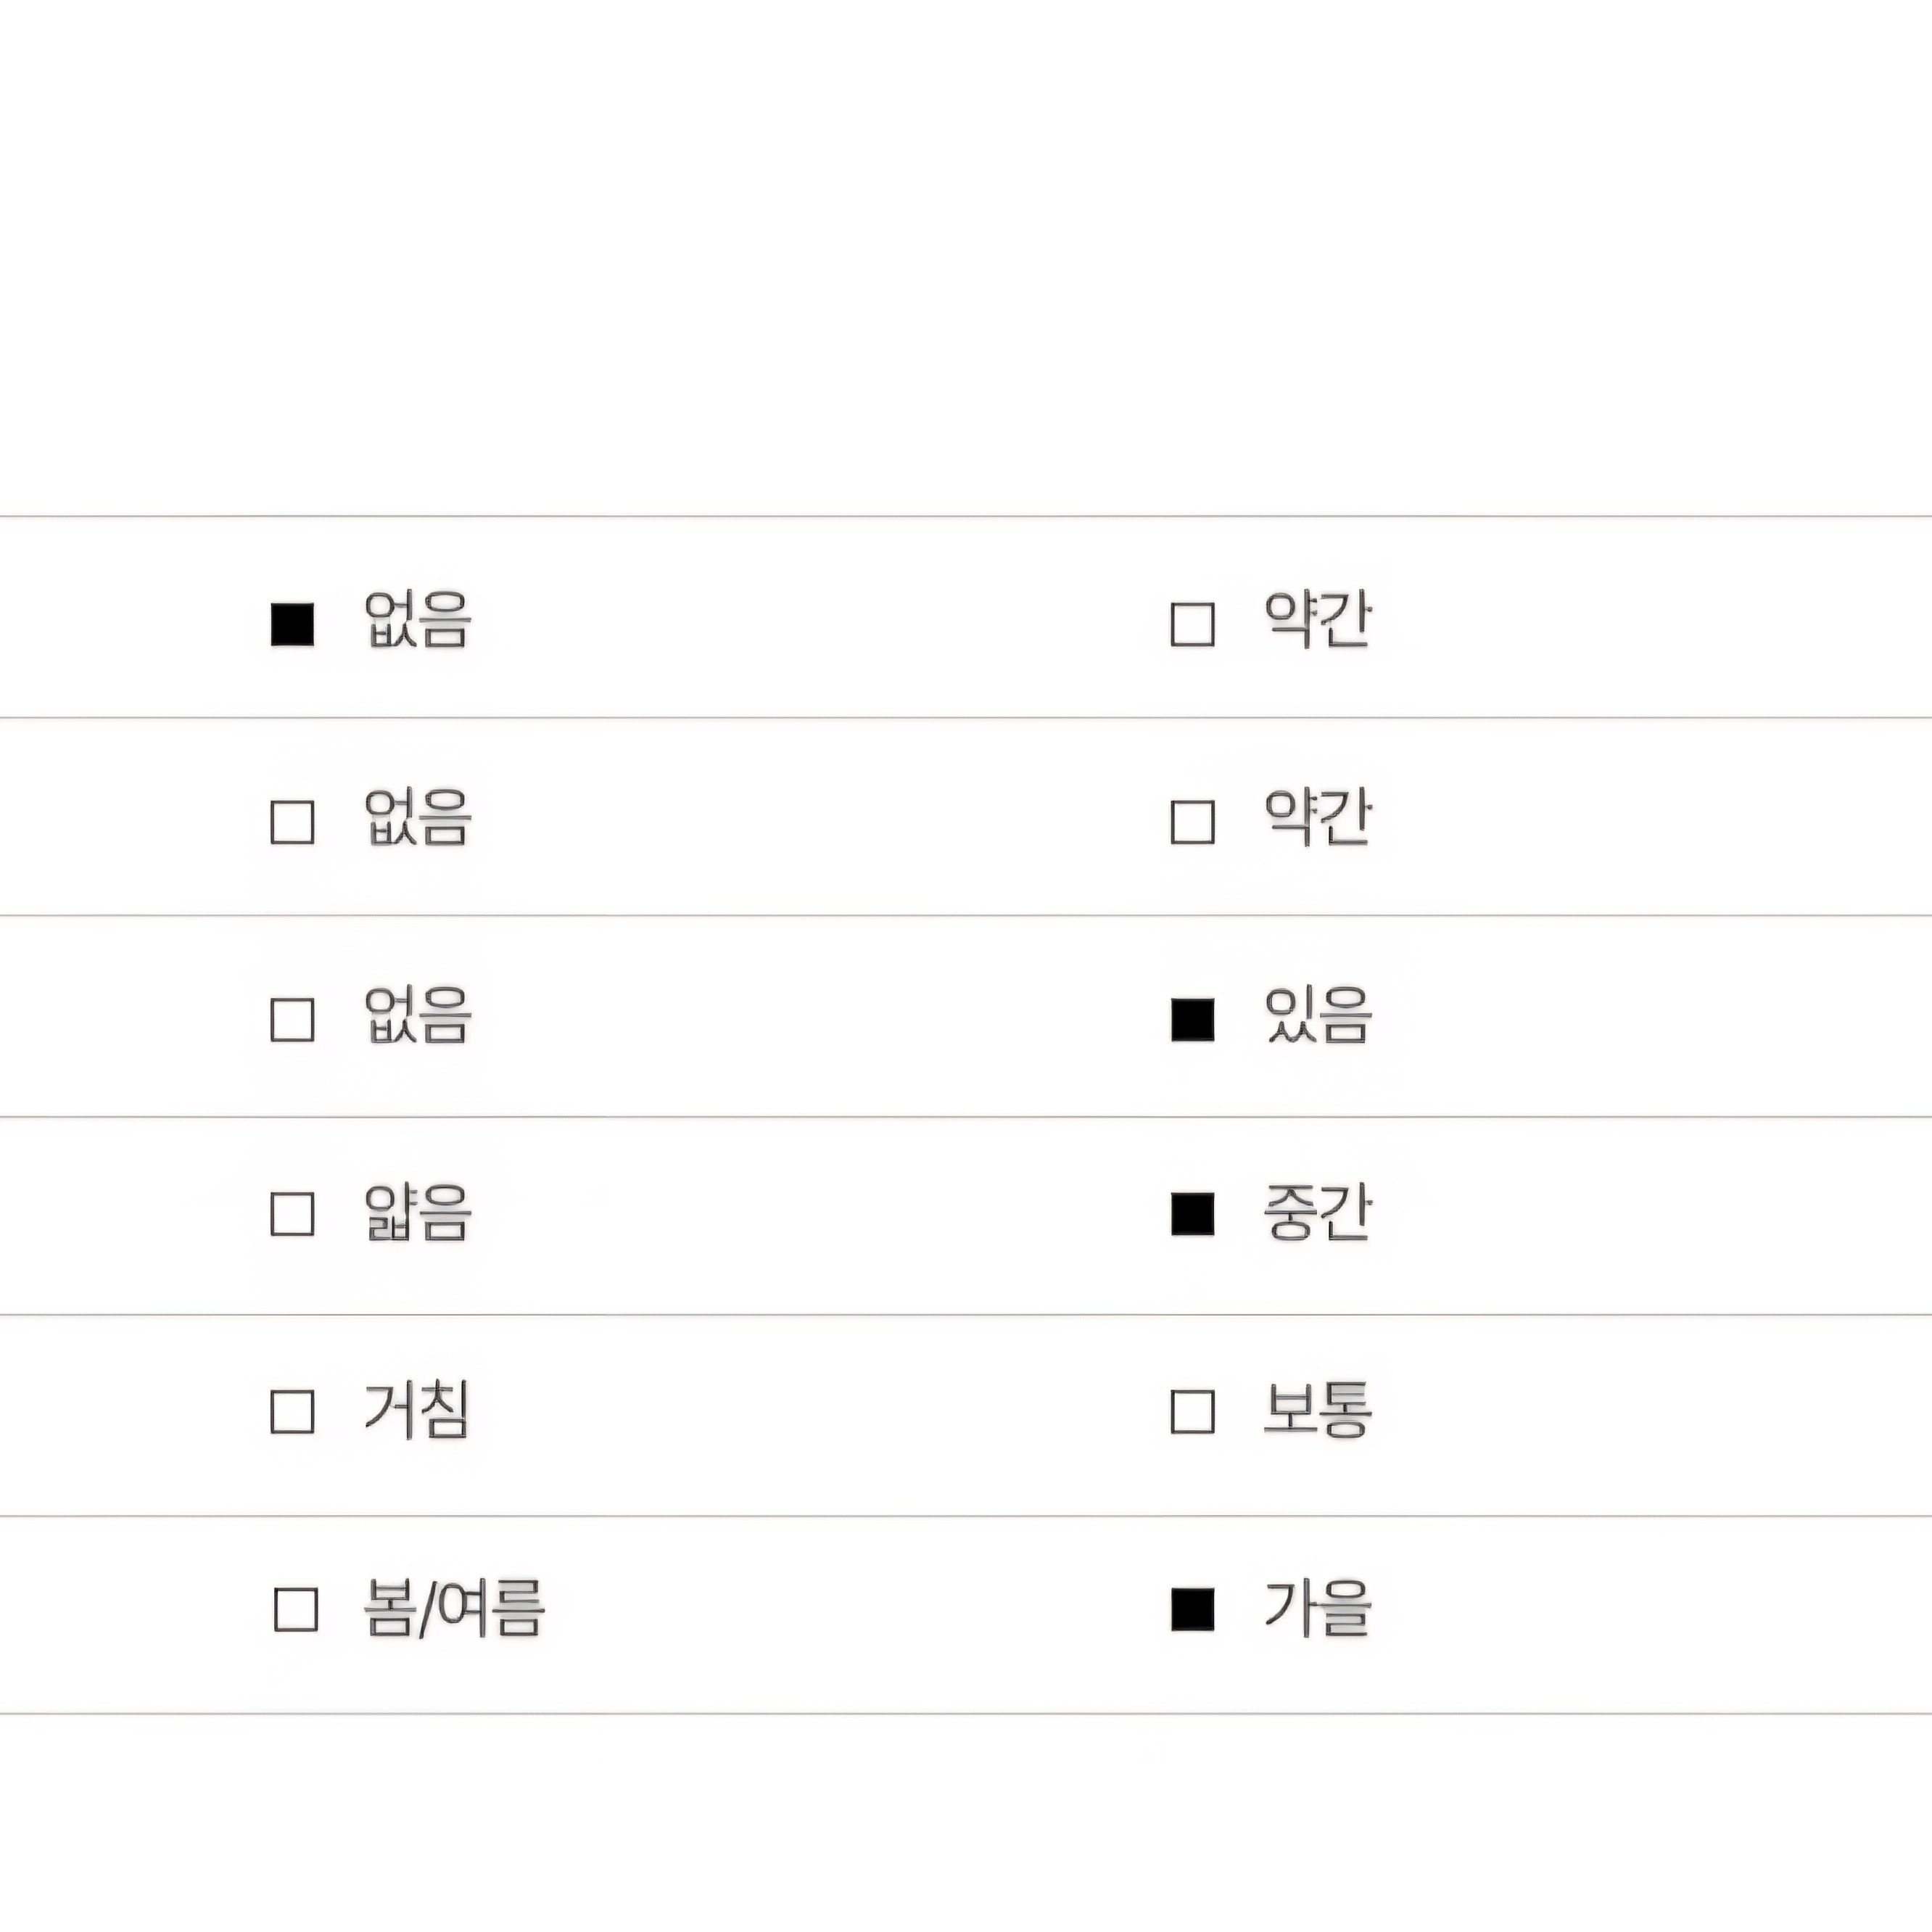Click the 보통 text label
The height and width of the screenshot is (1932, 1932).
(1318, 1410)
